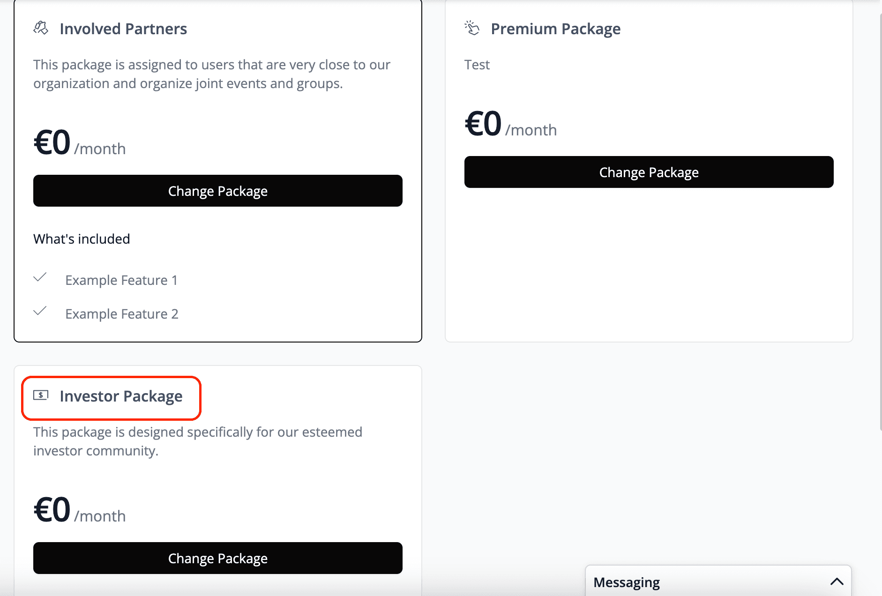Click the Example Feature 2 text
This screenshot has width=882, height=596.
point(122,314)
